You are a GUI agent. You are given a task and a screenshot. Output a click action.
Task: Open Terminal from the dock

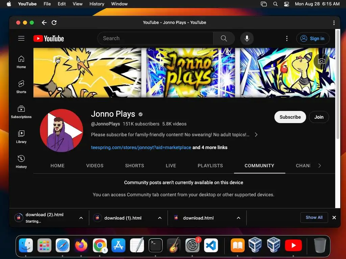(155, 245)
